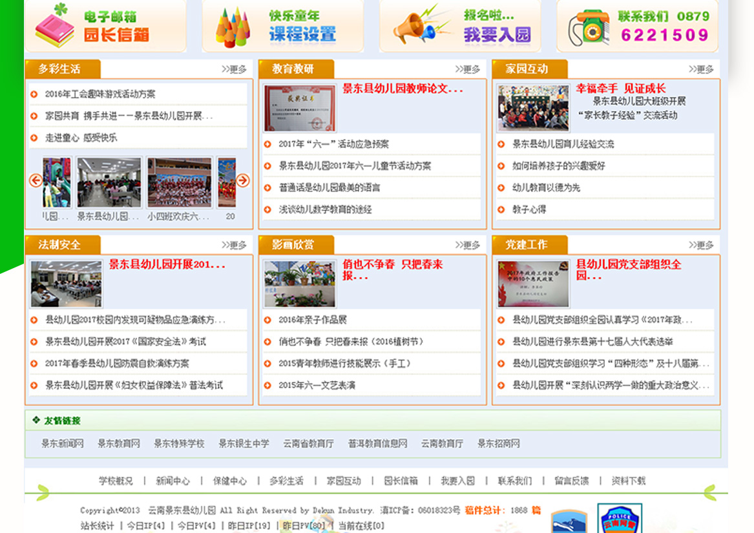Image resolution: width=754 pixels, height=533 pixels.
Task: Go to 学校概况 in the footer menu
Action: pos(116,481)
